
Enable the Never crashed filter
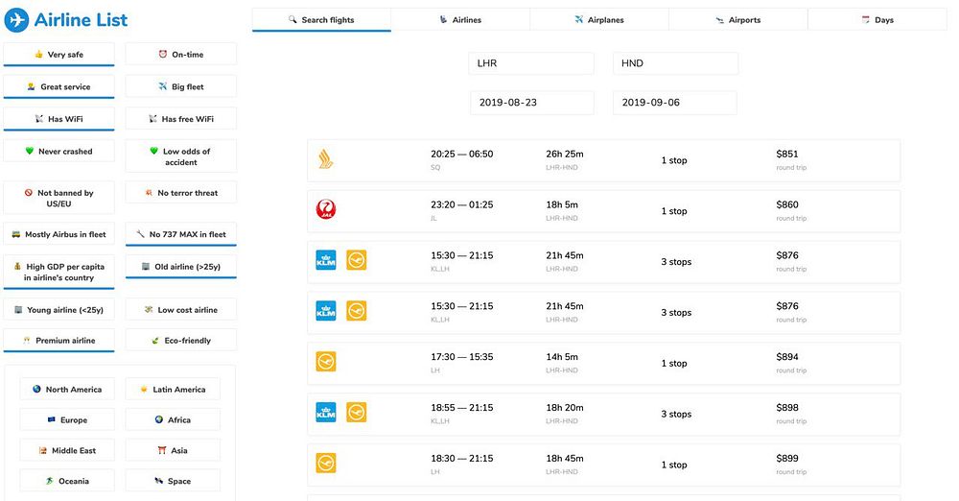pos(58,152)
